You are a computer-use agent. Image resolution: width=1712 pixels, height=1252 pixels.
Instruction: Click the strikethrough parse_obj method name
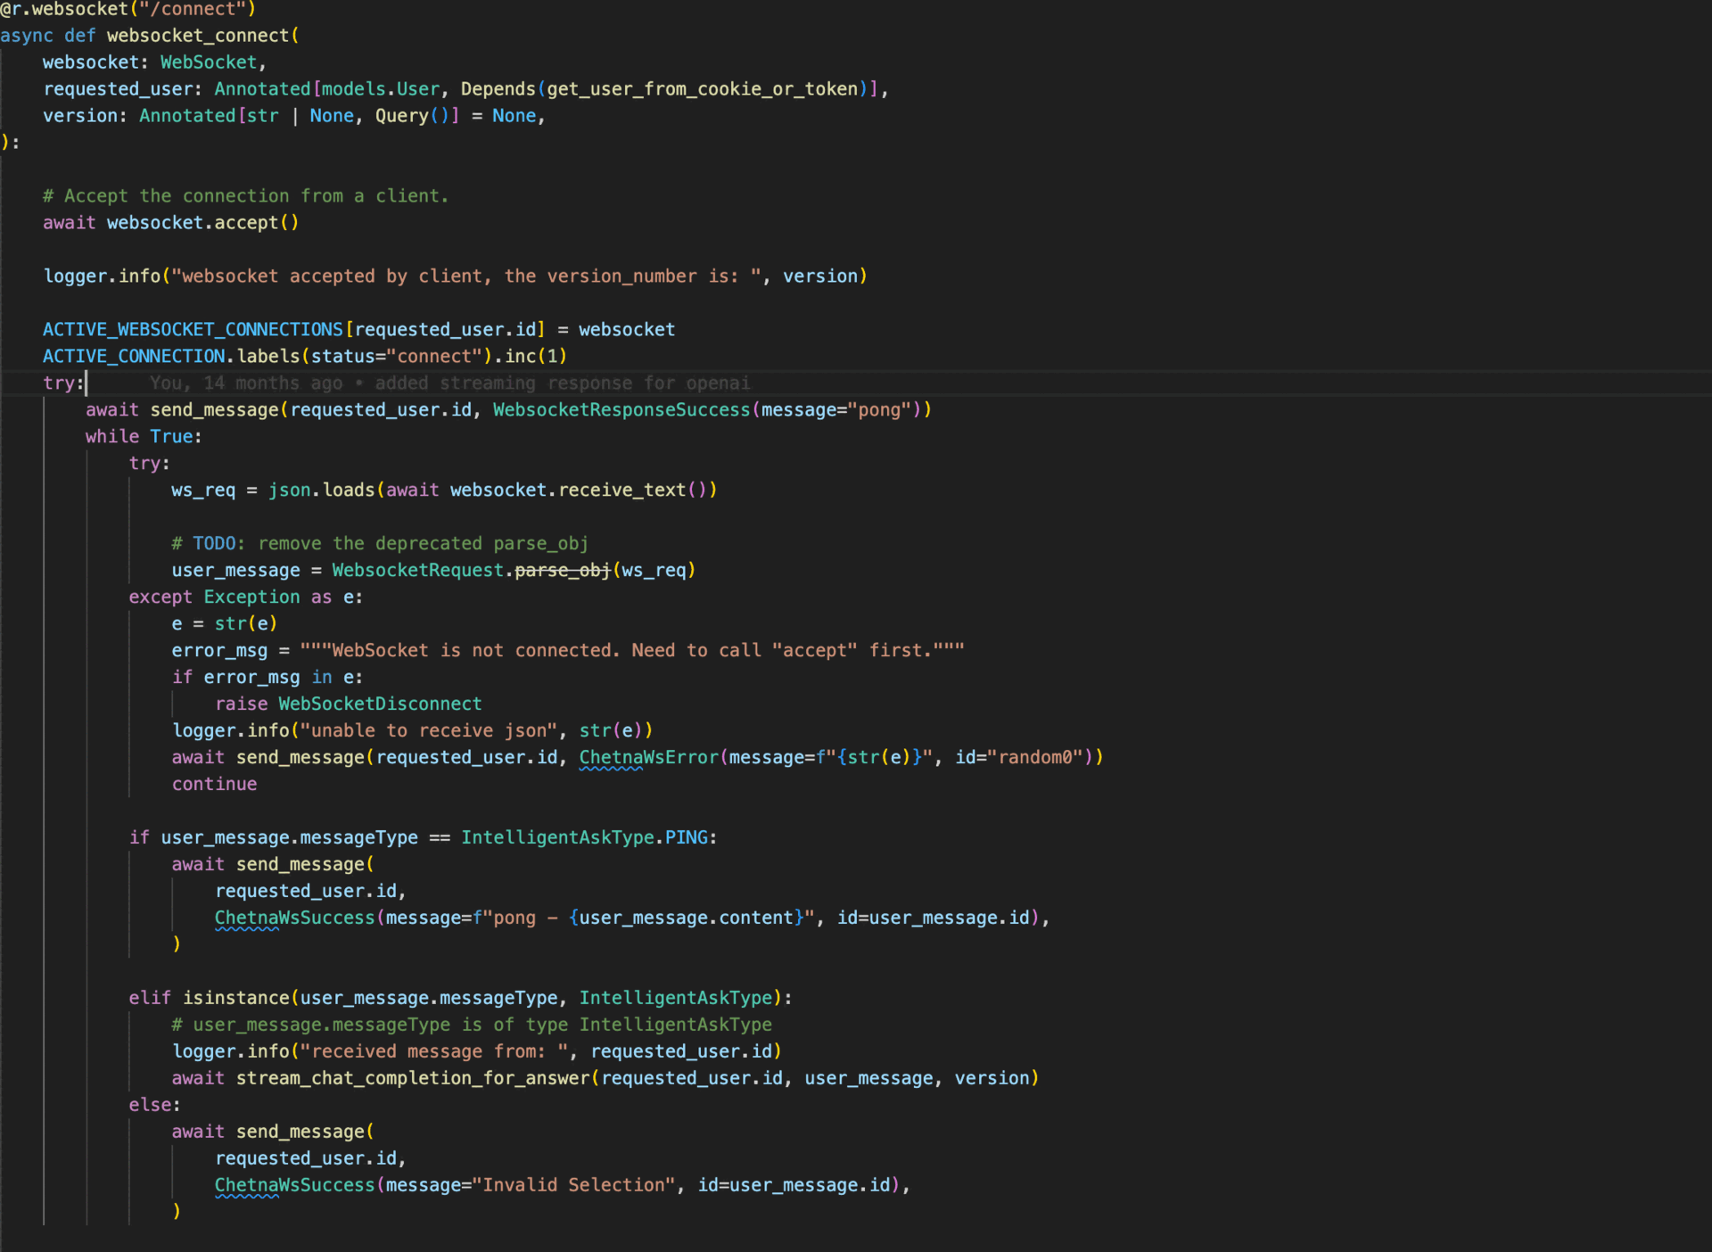562,570
